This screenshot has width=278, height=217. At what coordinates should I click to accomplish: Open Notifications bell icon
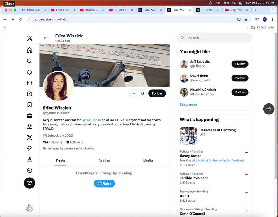point(30,72)
